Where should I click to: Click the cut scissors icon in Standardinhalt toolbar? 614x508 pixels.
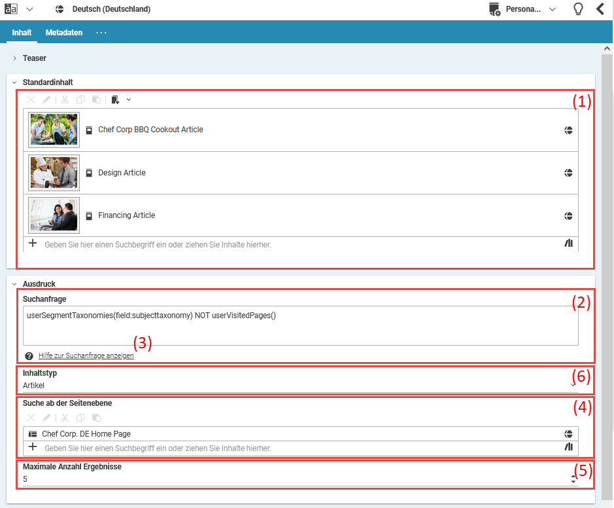point(65,100)
